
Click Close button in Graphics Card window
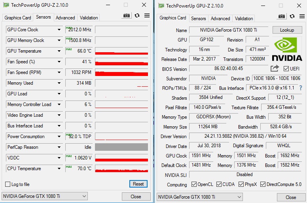tap(291, 197)
